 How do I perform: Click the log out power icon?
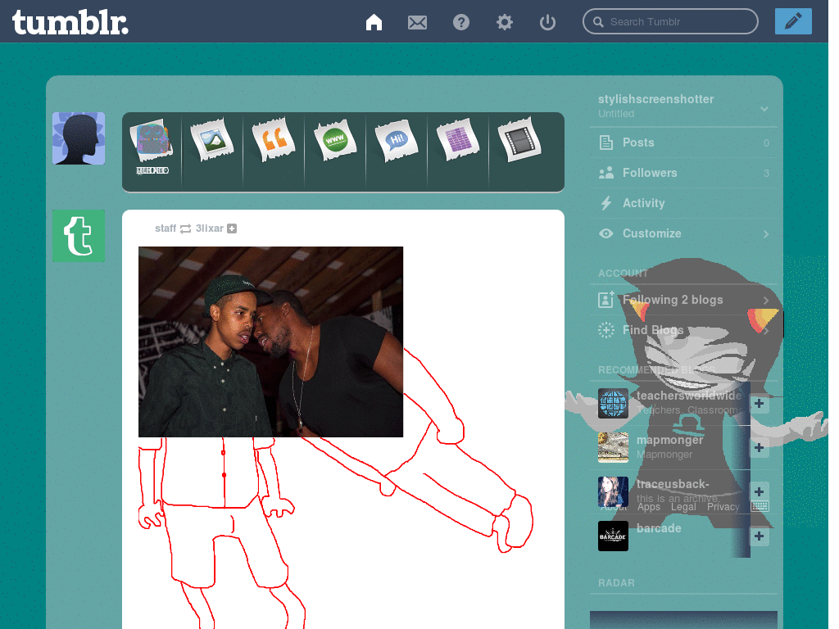point(547,22)
